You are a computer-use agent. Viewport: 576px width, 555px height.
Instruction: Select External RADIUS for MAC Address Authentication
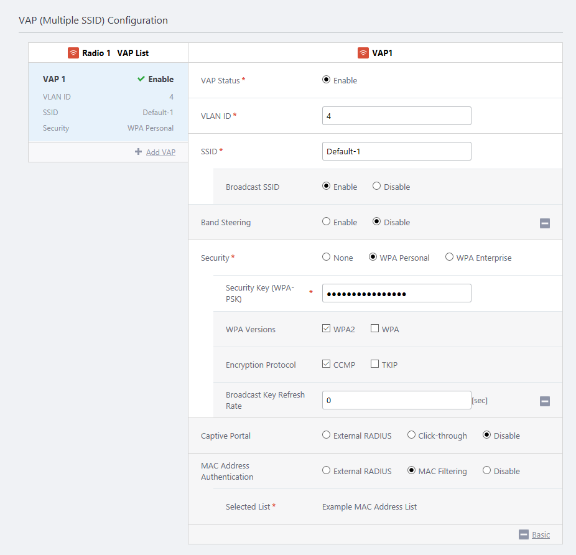[x=327, y=470]
